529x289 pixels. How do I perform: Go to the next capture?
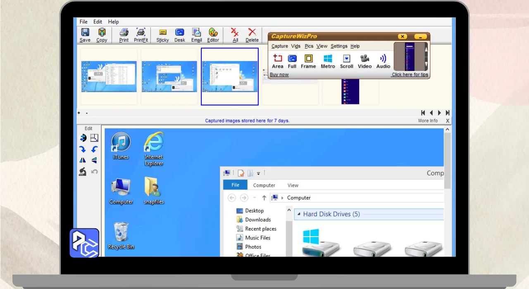(x=439, y=113)
